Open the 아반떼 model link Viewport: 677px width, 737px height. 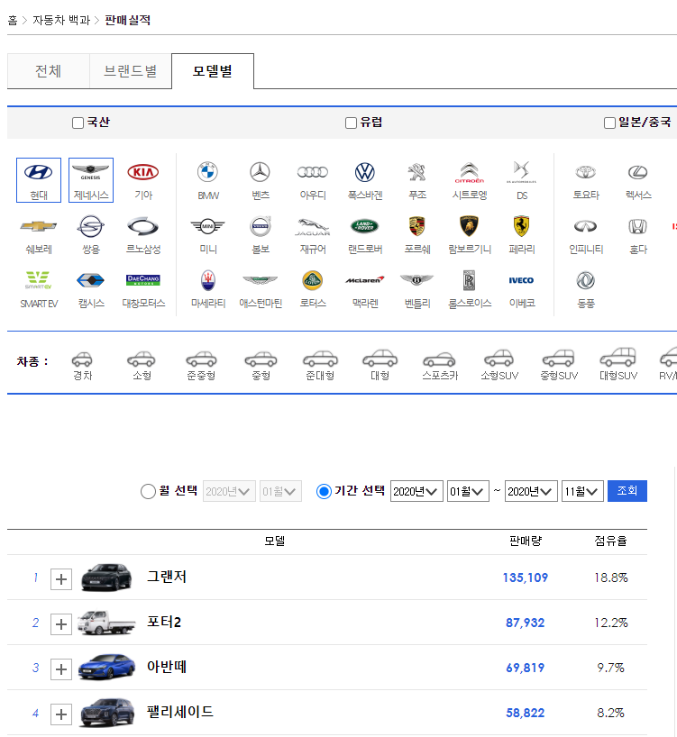pyautogui.click(x=167, y=667)
